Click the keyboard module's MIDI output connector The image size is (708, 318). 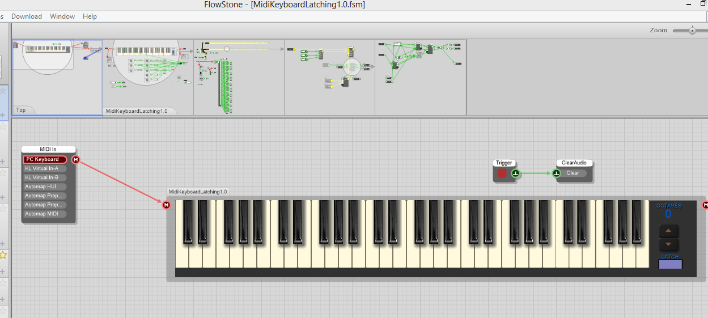point(705,205)
